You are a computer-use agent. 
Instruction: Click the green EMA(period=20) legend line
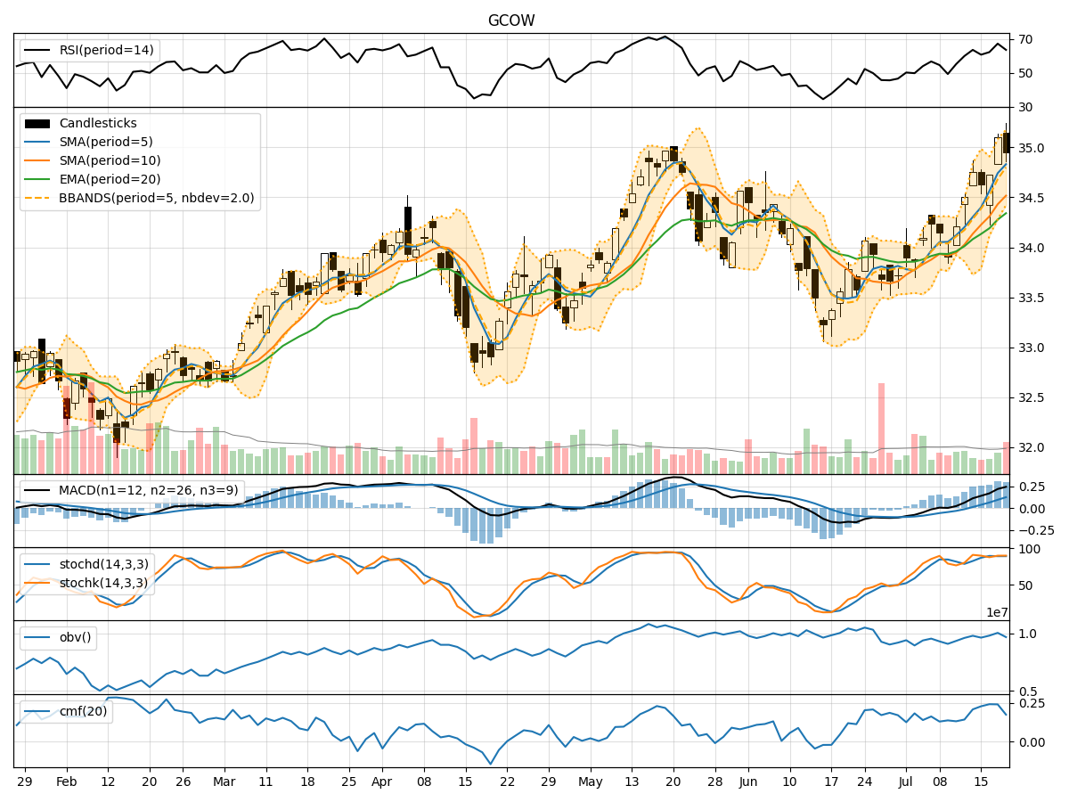(x=38, y=179)
